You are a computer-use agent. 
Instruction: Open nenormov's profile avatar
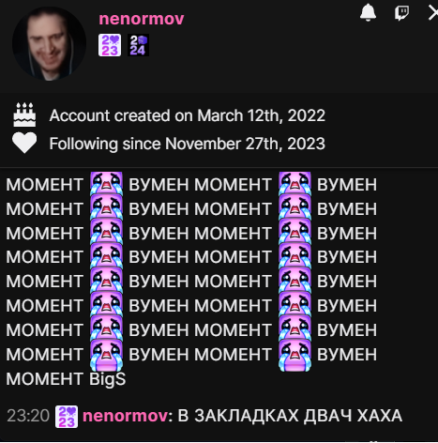(49, 43)
